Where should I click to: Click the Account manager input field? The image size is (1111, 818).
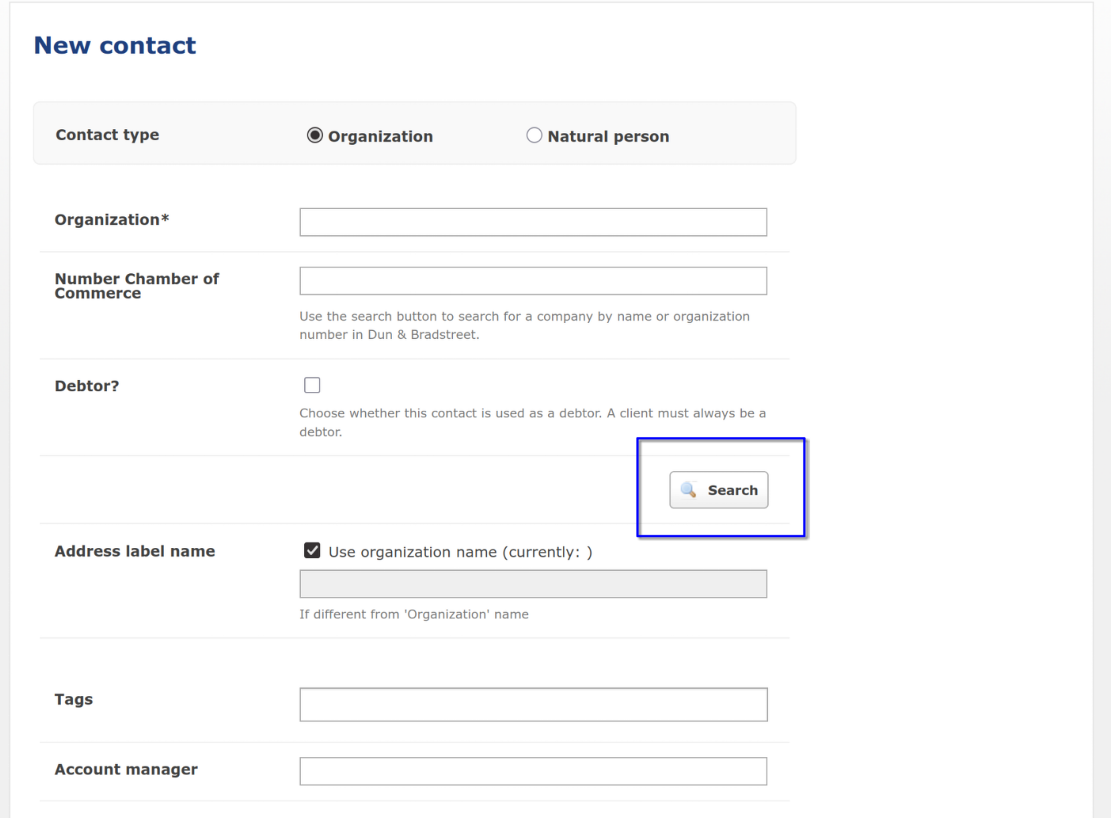tap(533, 770)
